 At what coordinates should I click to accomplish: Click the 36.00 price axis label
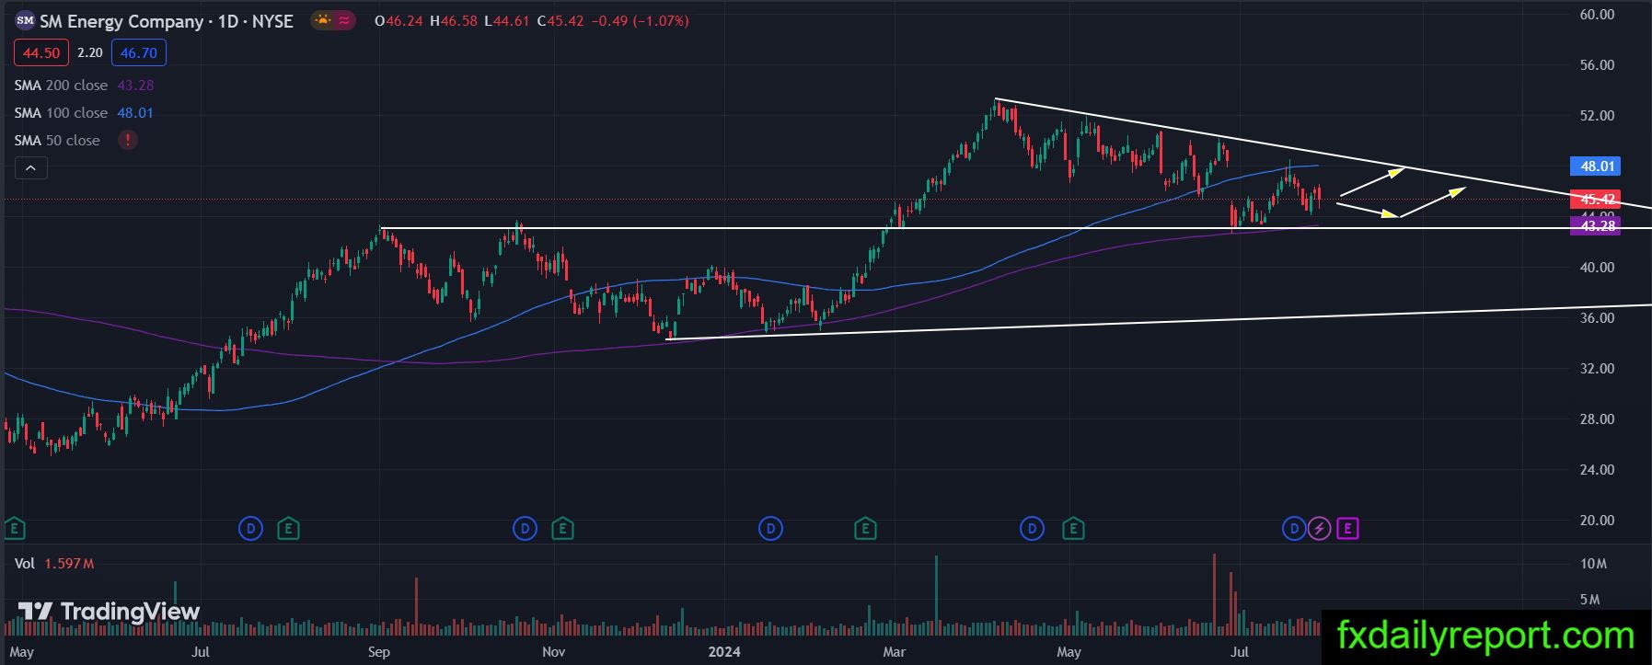(1598, 318)
